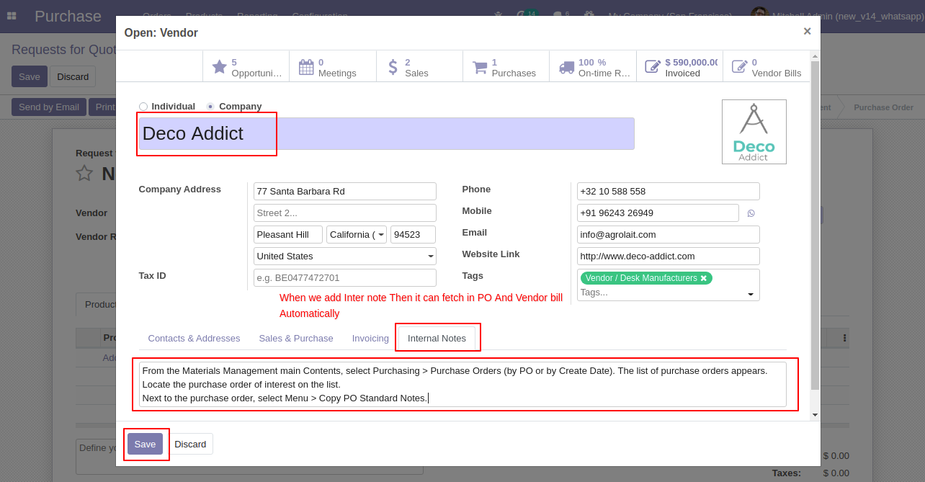The width and height of the screenshot is (925, 482).
Task: Open the Country dropdown showing United States
Action: (x=345, y=256)
